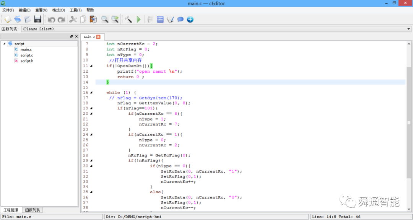Fold the if block at line 29
413x220 pixels.
91,160
